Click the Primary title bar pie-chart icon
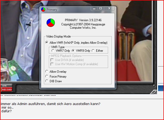The image size is (164, 120). (43, 10)
